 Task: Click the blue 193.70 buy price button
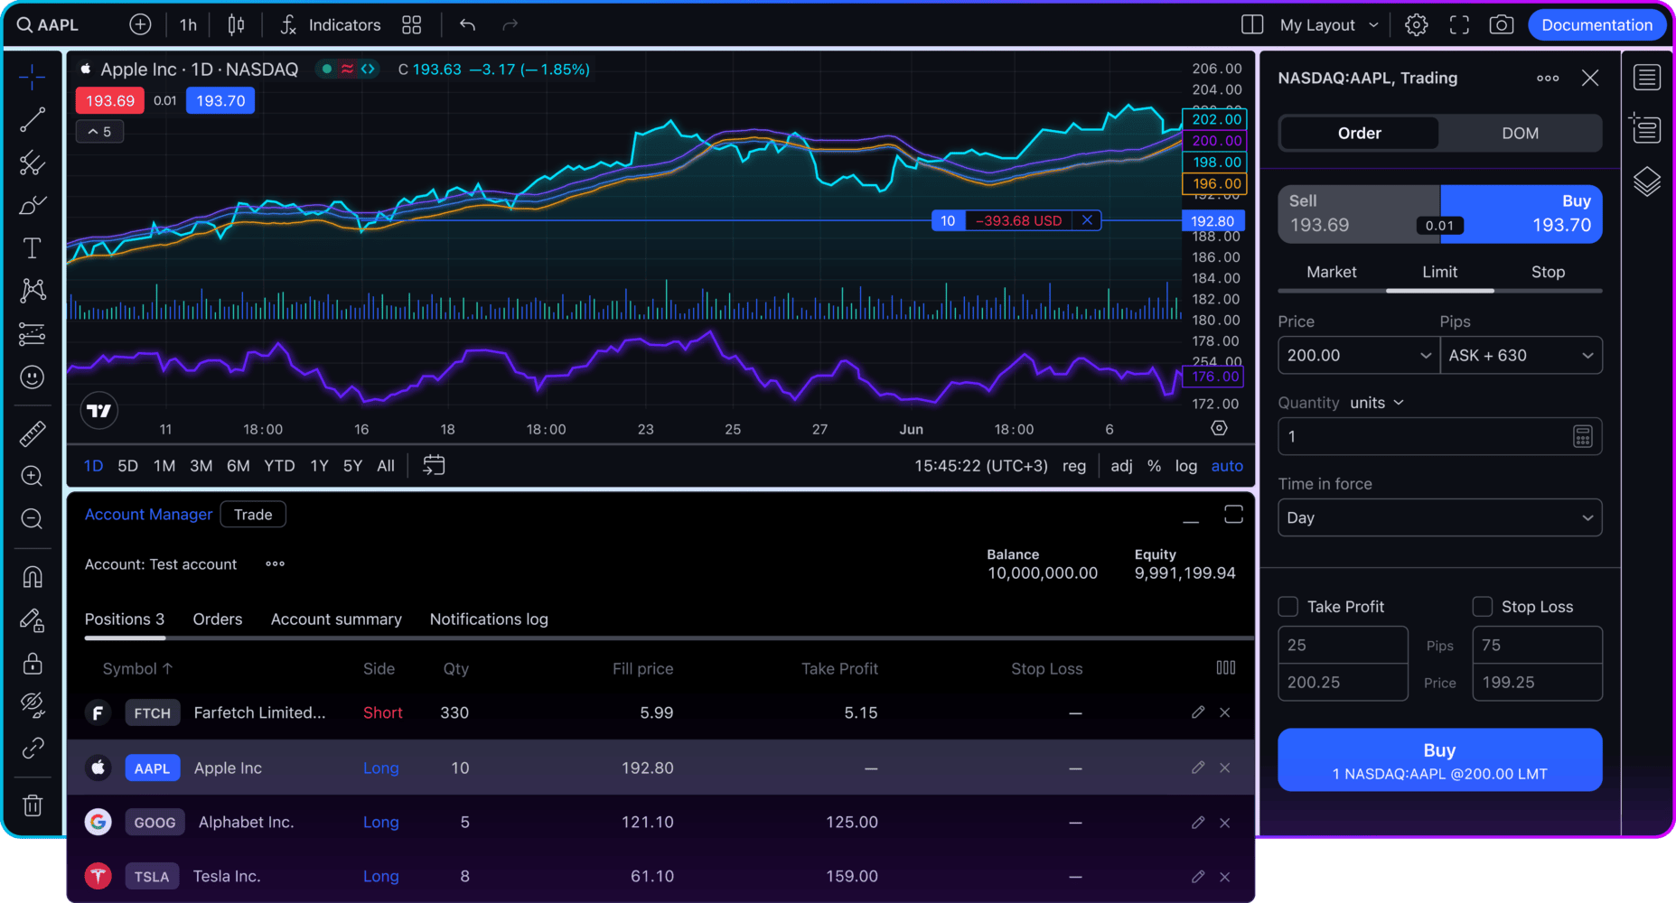pos(220,100)
